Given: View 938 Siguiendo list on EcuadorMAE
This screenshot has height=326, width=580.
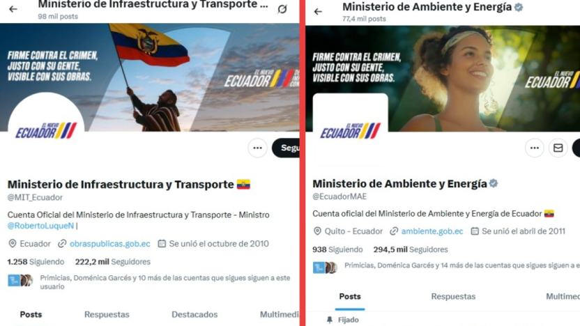Looking at the screenshot, I should click(337, 249).
